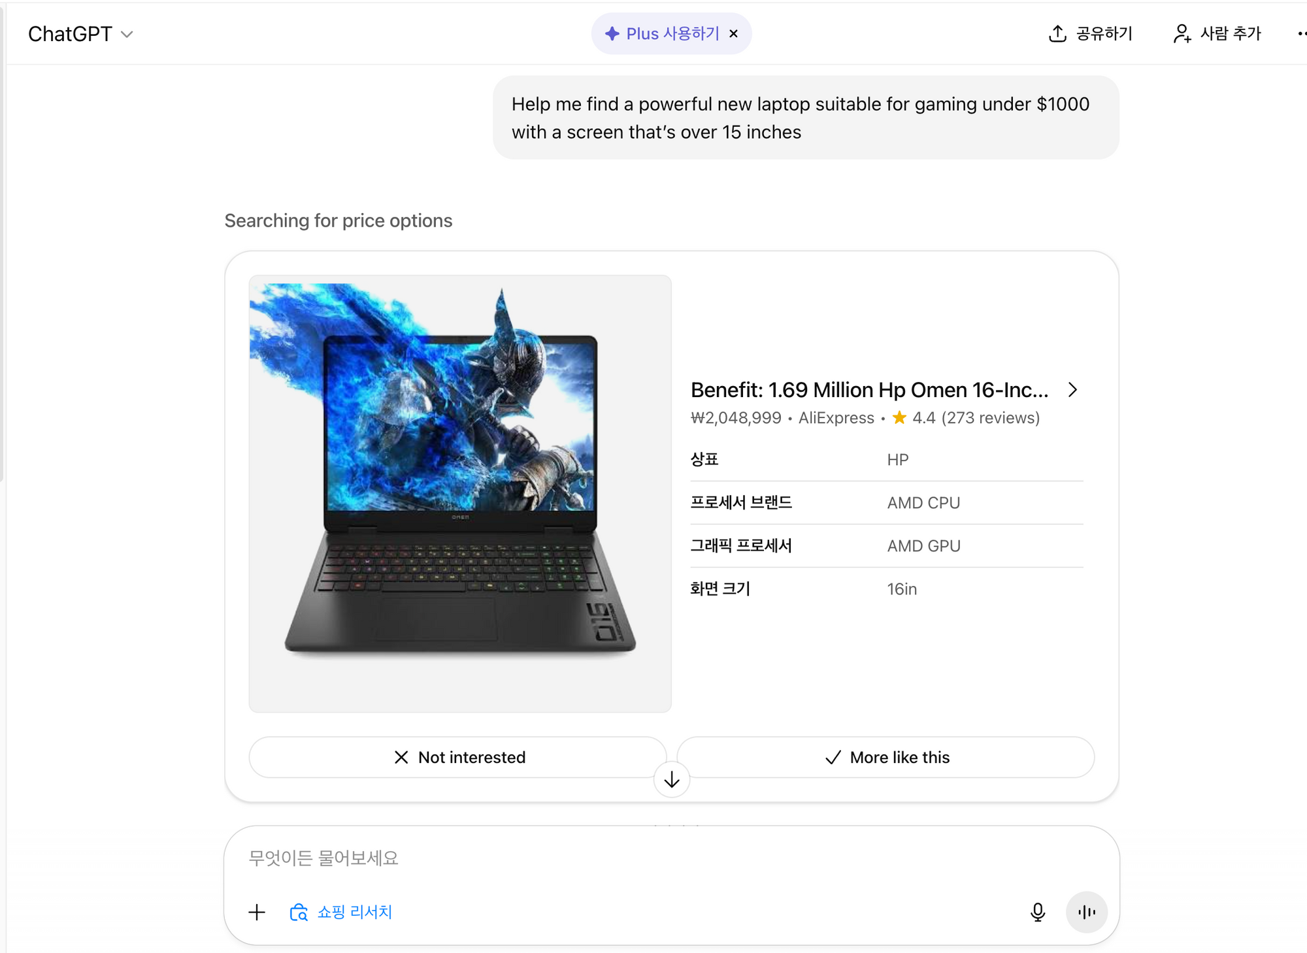Screen dimensions: 1307x953
Task: Open the ChatGPT model selector dropdown
Action: point(80,34)
